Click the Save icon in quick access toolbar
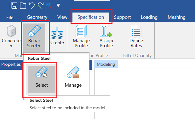 click(x=14, y=6)
